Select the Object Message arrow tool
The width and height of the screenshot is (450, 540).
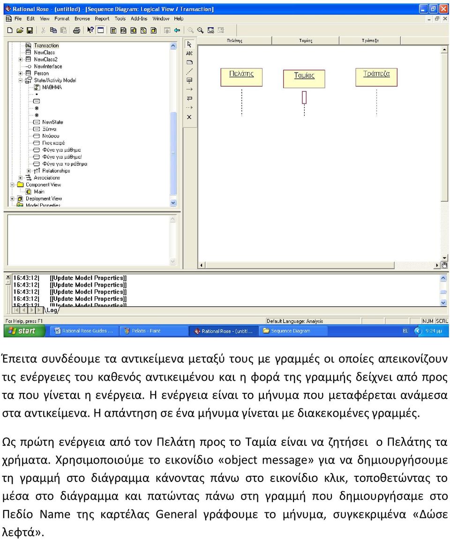pyautogui.click(x=189, y=89)
